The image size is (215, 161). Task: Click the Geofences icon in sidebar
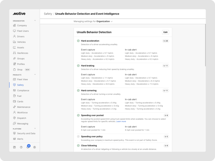[x=15, y=53]
